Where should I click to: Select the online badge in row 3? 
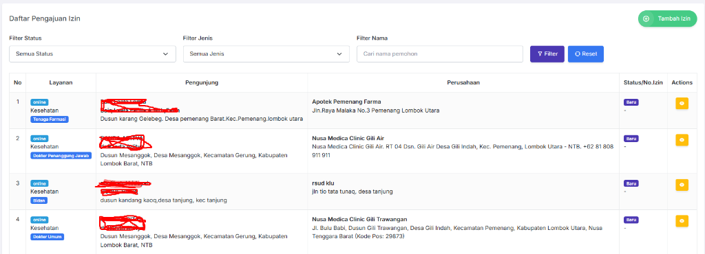pyautogui.click(x=39, y=184)
